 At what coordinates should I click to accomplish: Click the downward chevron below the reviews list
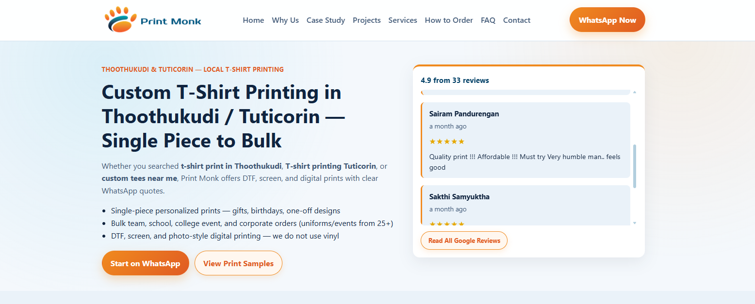coord(634,223)
